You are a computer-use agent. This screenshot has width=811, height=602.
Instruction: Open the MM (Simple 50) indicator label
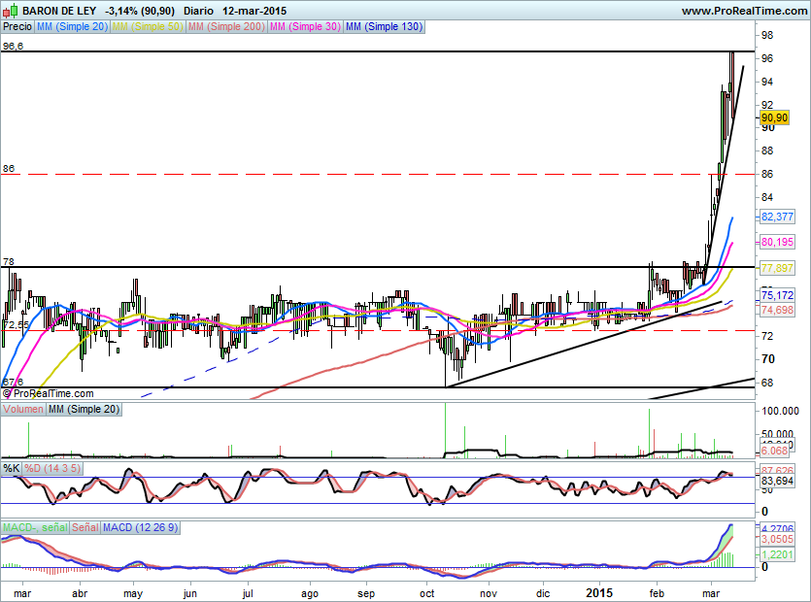point(147,27)
